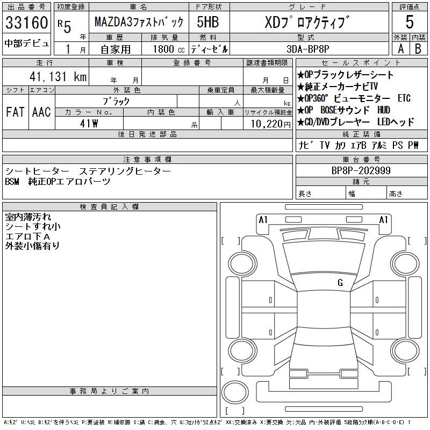The image size is (430, 430).
Task: Click the 検査員記入欄 header
Action: [110, 207]
